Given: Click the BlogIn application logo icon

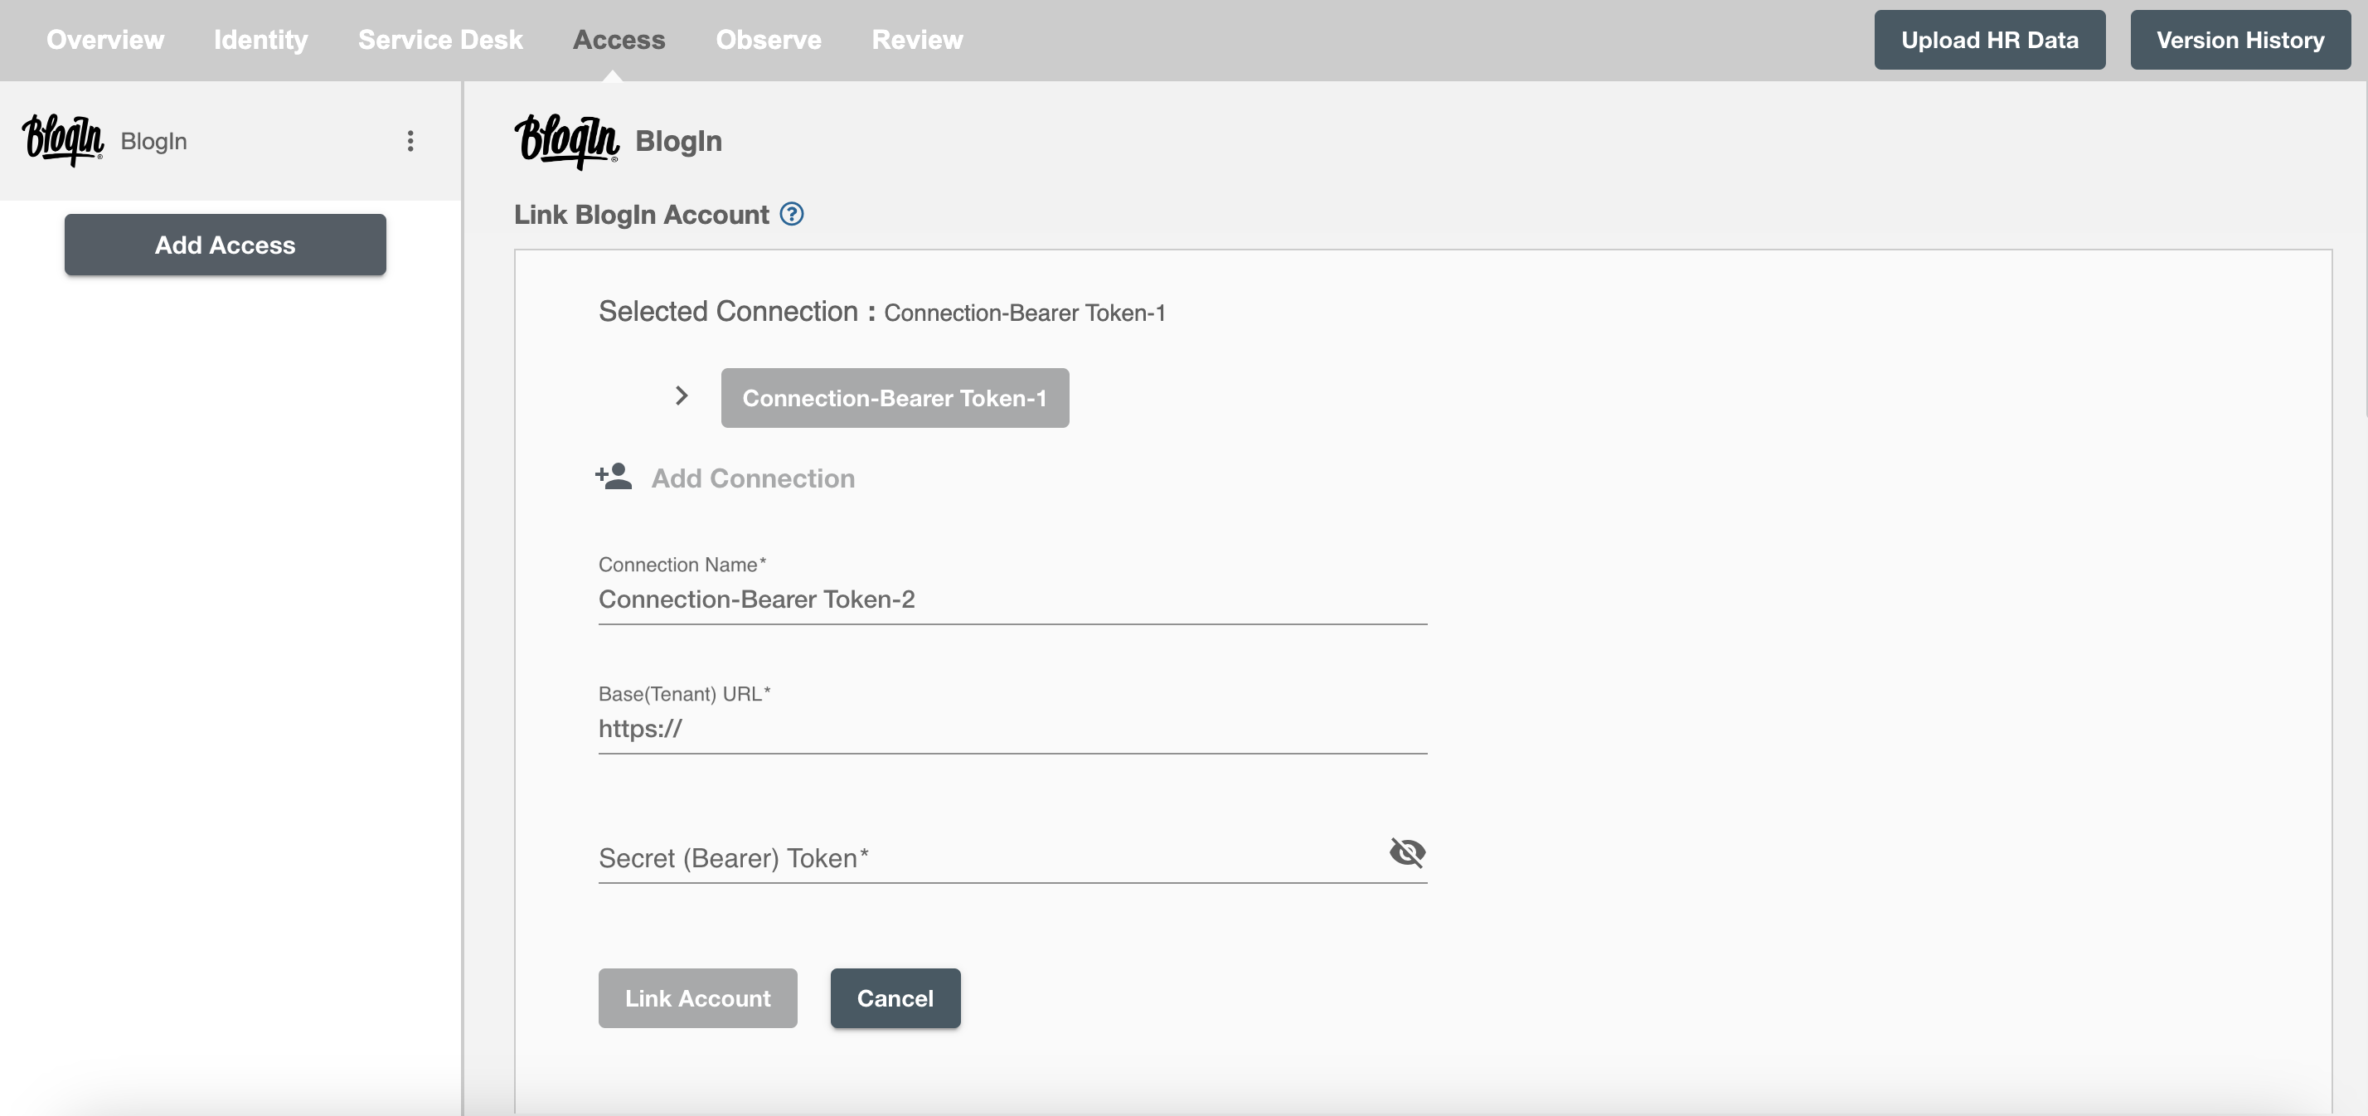Looking at the screenshot, I should click(x=62, y=140).
